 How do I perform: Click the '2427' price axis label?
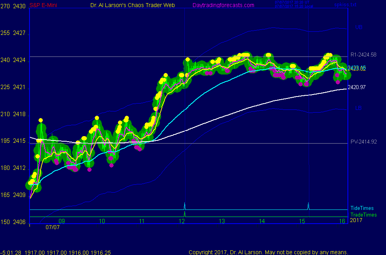[x=19, y=33]
